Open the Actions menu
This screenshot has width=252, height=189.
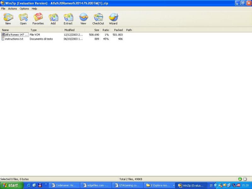click(12, 9)
